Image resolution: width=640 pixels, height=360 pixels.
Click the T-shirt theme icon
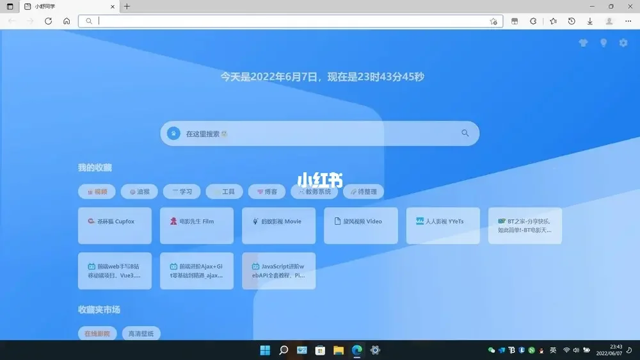pos(582,43)
